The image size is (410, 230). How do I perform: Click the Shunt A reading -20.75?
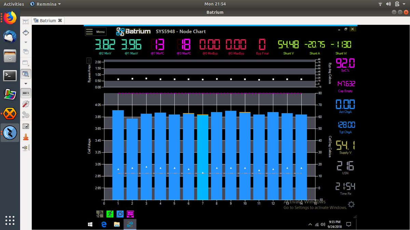[315, 45]
